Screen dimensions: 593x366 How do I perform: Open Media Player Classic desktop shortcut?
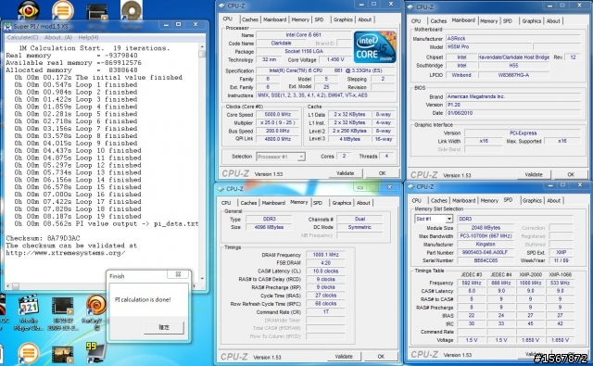[29, 313]
